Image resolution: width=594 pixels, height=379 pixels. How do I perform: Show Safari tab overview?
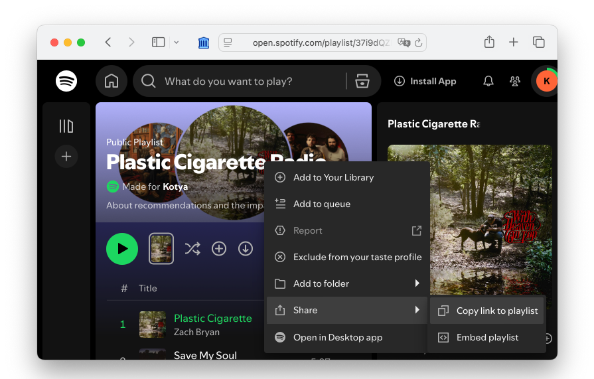coord(538,42)
